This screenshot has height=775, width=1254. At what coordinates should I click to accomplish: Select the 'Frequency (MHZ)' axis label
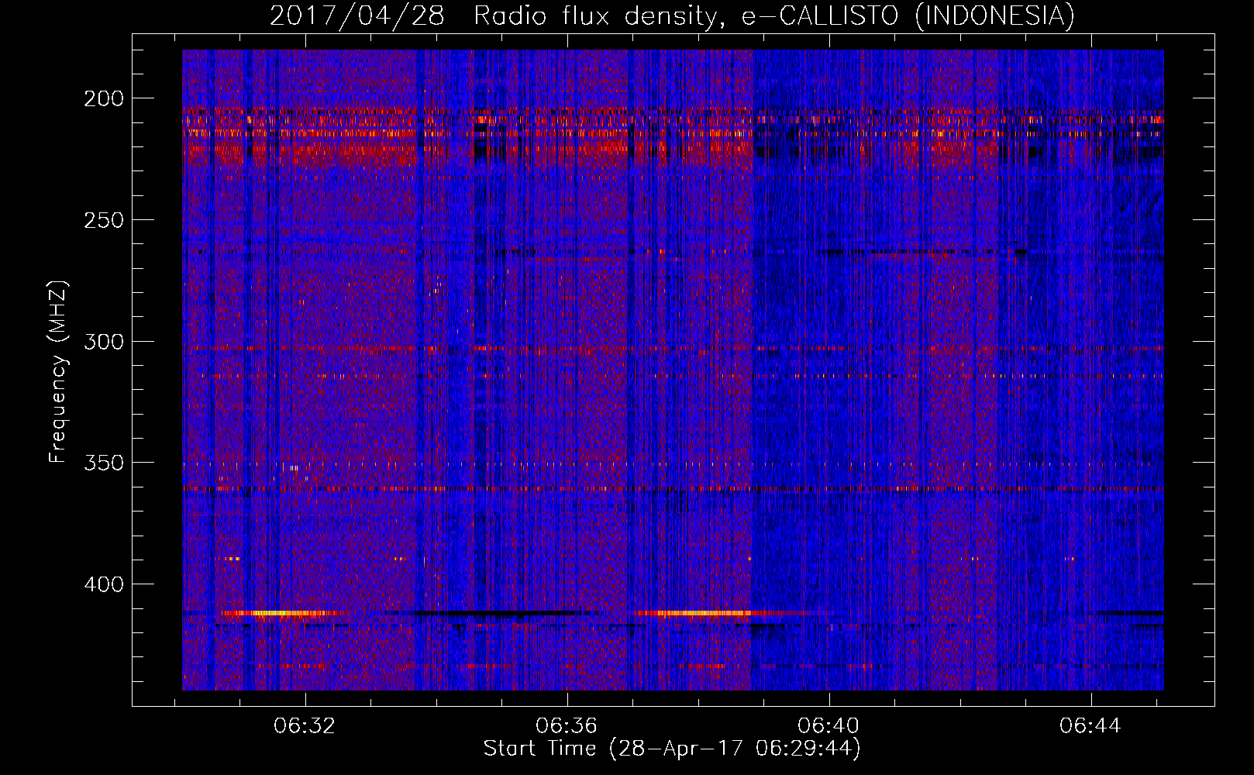coord(58,372)
